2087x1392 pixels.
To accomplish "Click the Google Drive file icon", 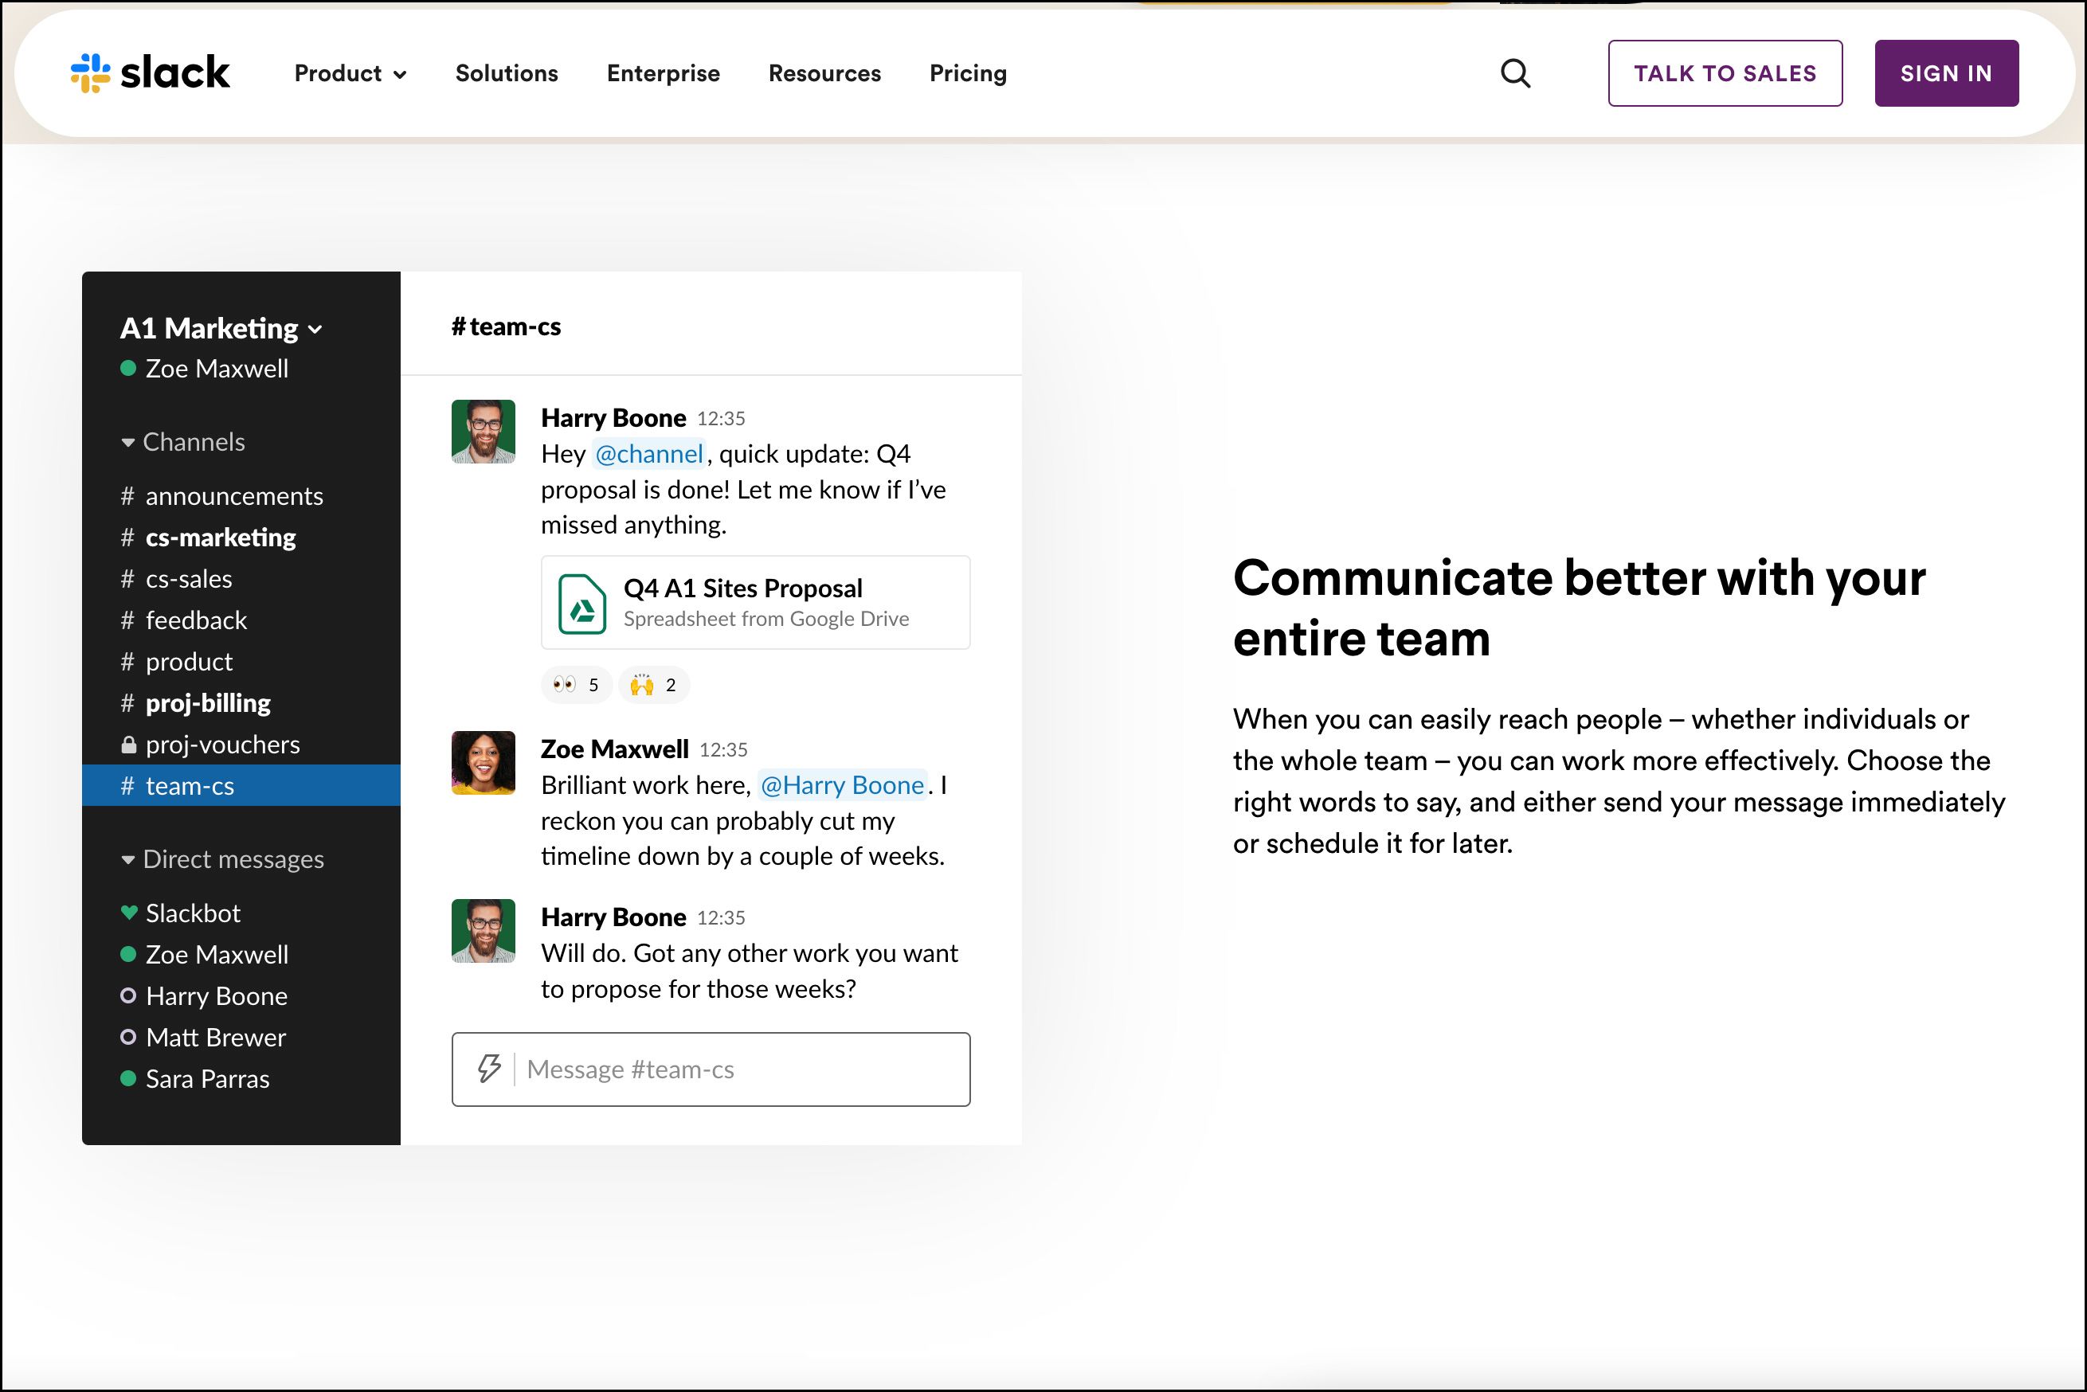I will (x=581, y=604).
